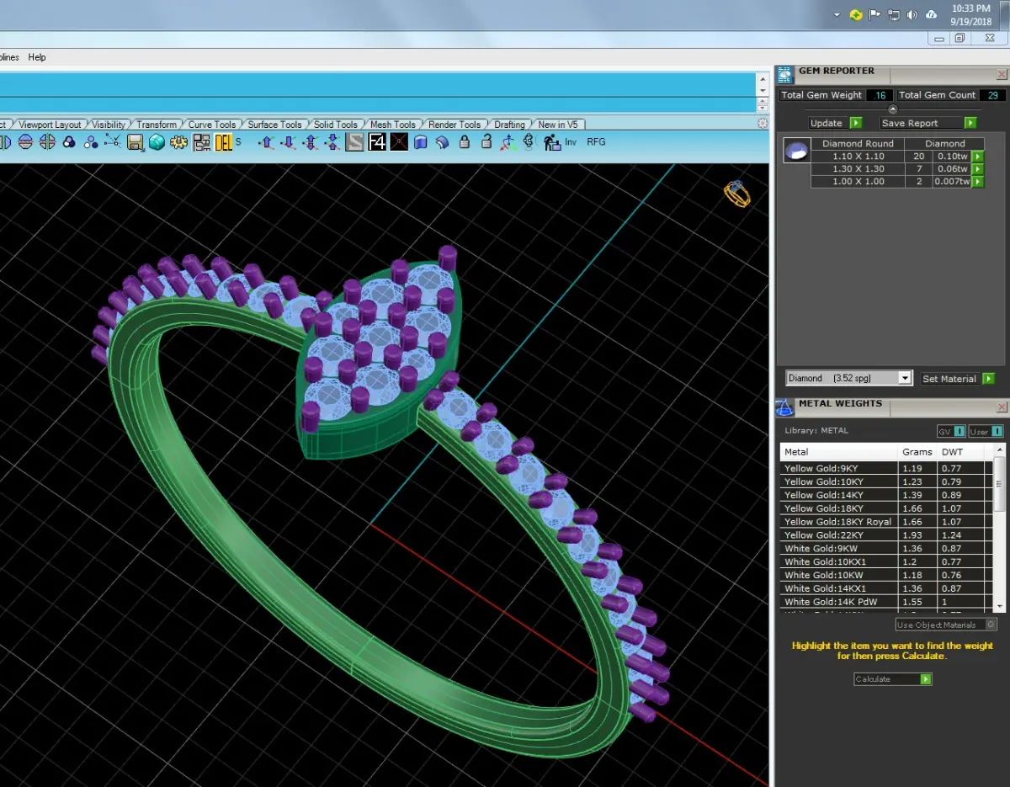
Task: Toggle Use Object Materials option
Action: tap(946, 625)
